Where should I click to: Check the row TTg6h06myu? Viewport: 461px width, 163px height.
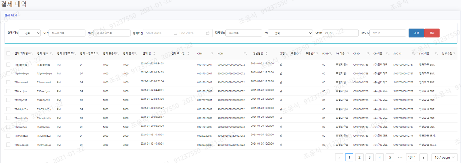(8, 73)
